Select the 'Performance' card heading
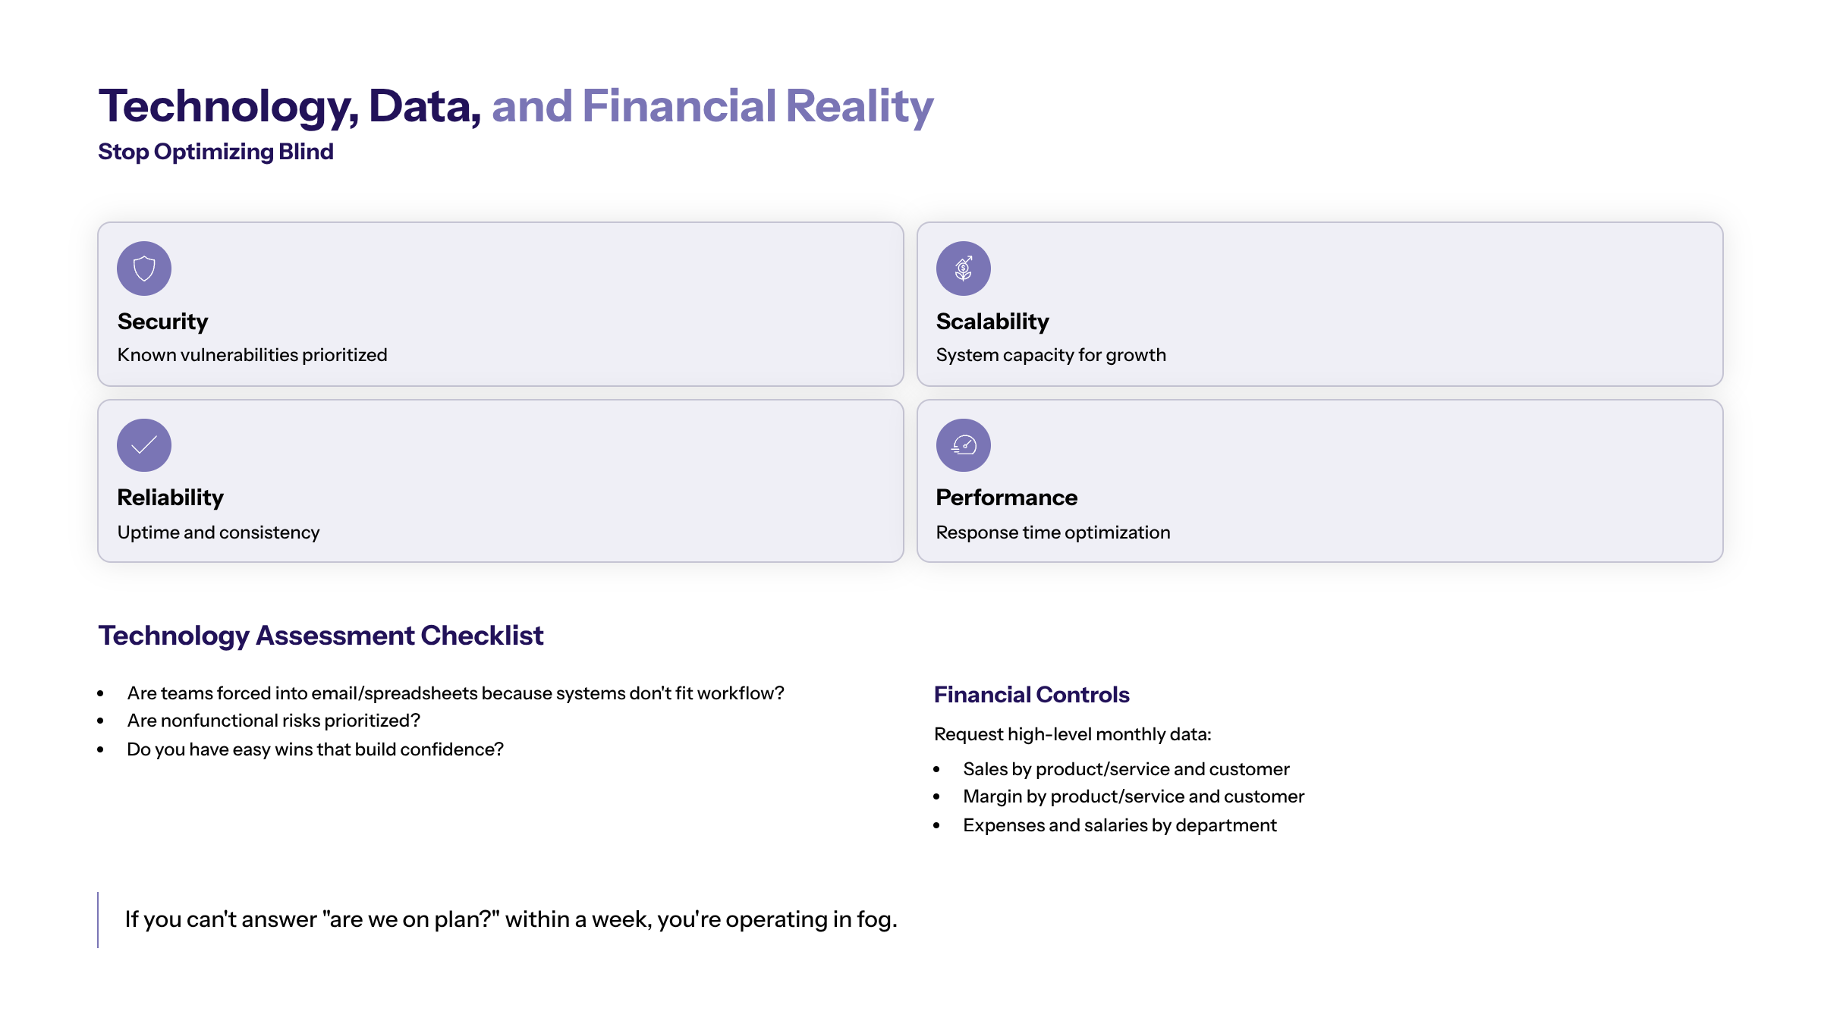The height and width of the screenshot is (1024, 1821). (x=1007, y=498)
